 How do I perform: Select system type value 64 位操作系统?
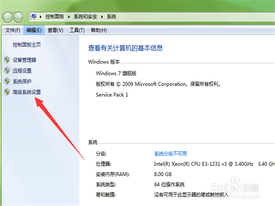pos(169,184)
